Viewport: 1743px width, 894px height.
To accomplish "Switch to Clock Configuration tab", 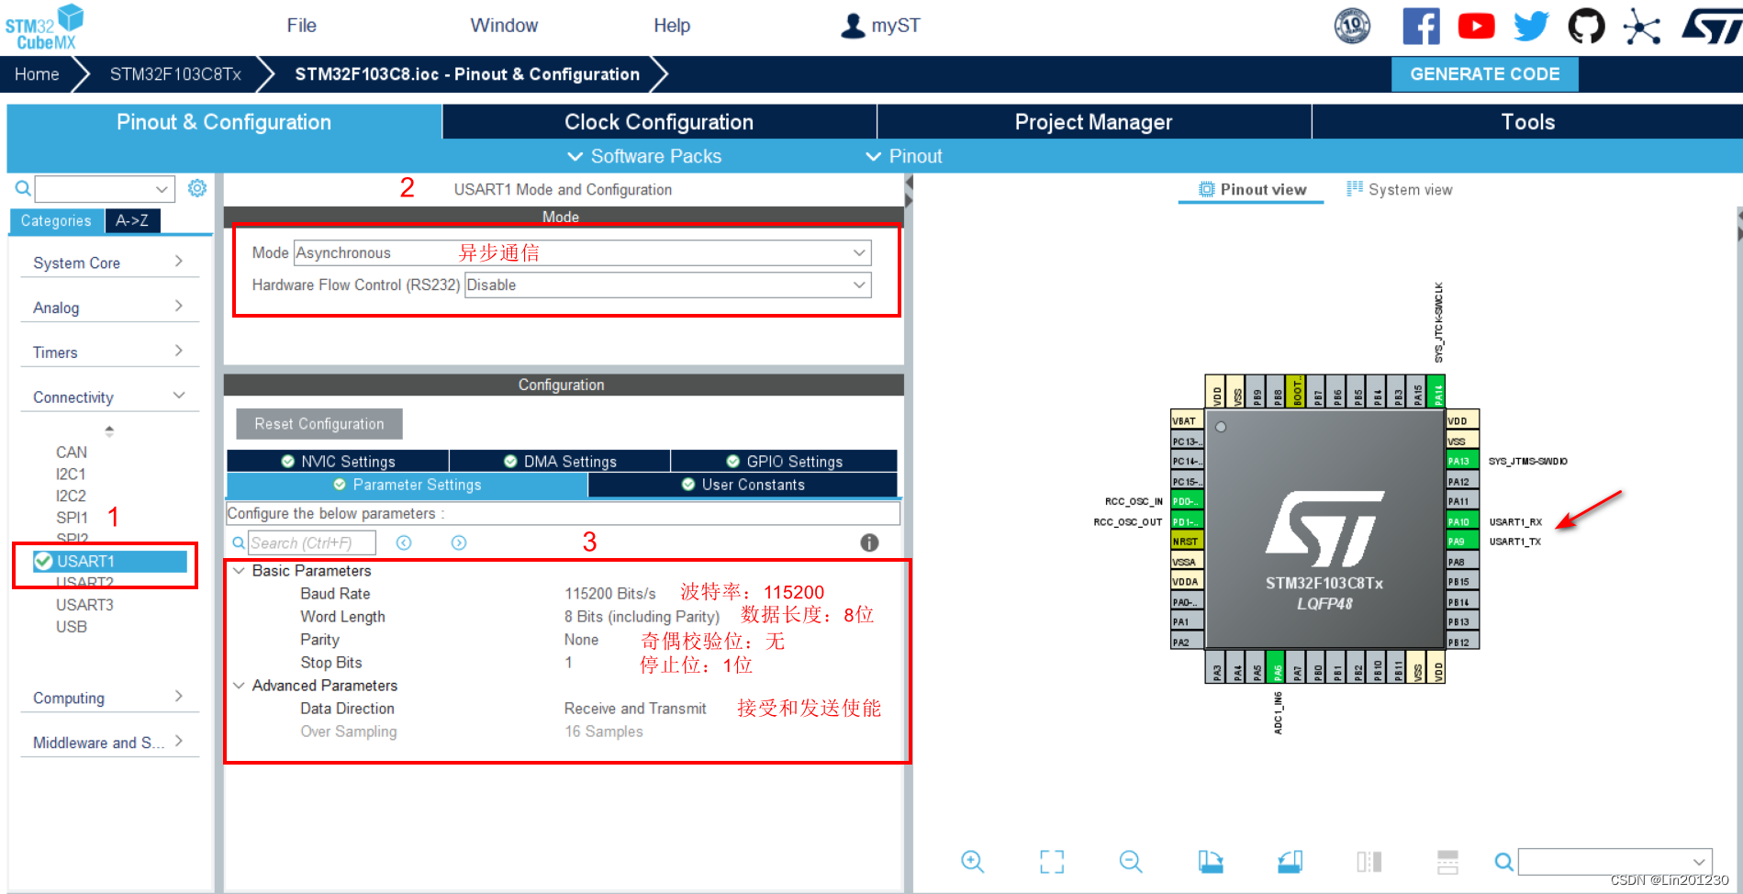I will point(659,122).
